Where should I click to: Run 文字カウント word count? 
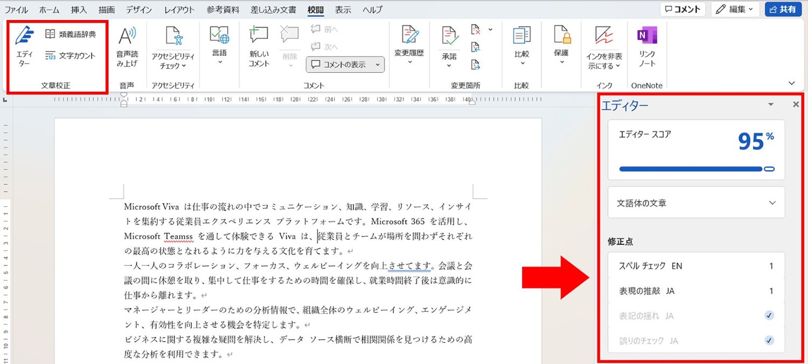(x=70, y=55)
